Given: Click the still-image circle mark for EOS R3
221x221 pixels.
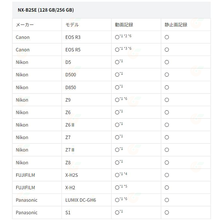Looking at the screenshot, I should point(167,37).
